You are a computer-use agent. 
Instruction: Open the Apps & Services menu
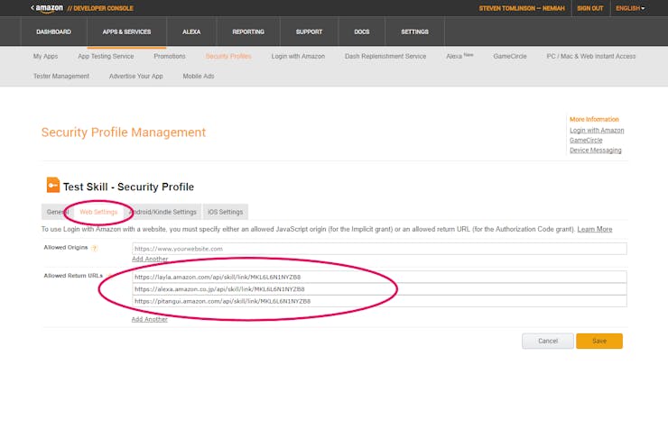[126, 32]
